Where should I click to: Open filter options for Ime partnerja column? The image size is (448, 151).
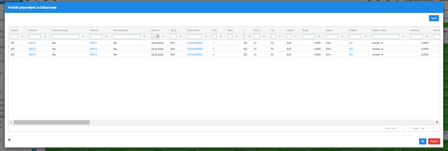pyautogui.click(x=83, y=37)
